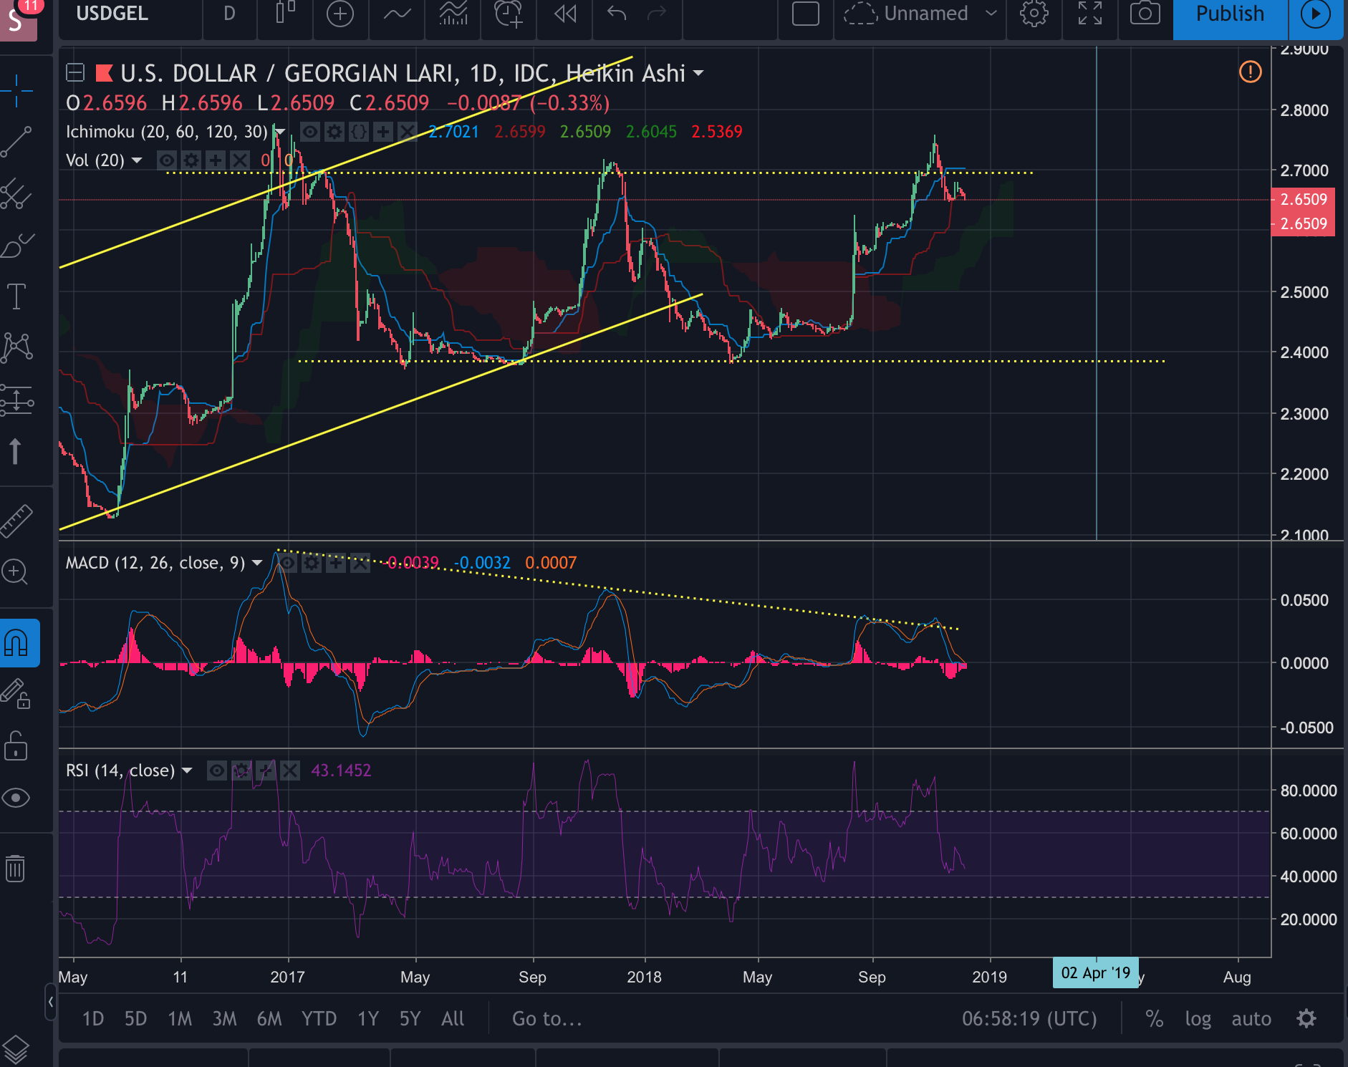Start bar replay mode

coord(565,14)
